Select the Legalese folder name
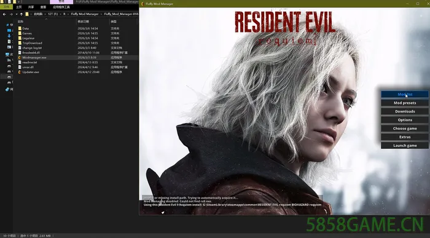430x238 pixels. [28, 38]
